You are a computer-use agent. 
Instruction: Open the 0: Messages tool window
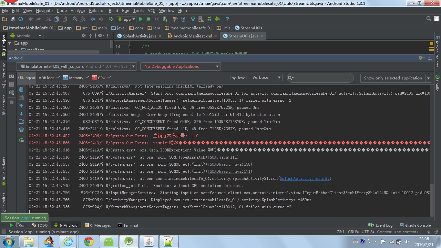click(x=98, y=225)
